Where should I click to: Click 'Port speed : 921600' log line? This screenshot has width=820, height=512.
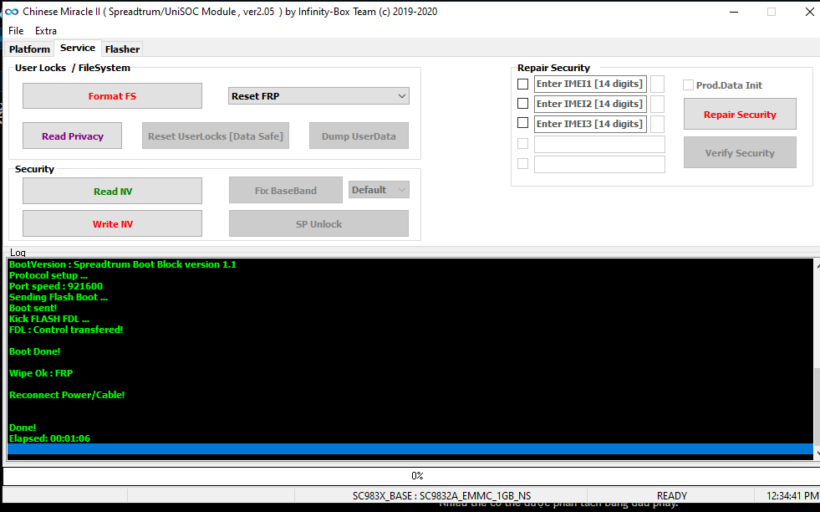coord(56,286)
